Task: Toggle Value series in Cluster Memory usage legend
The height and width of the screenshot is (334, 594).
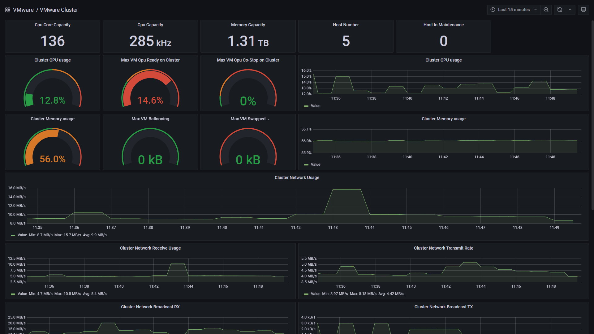Action: point(316,165)
